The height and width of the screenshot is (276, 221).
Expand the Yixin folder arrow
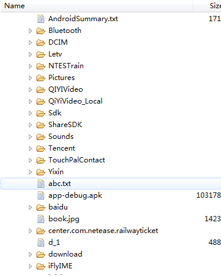30,172
